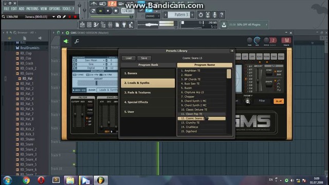Screen dimensions: 329x185
Task: Select the 3. Pads & Textures bank
Action: [148, 92]
